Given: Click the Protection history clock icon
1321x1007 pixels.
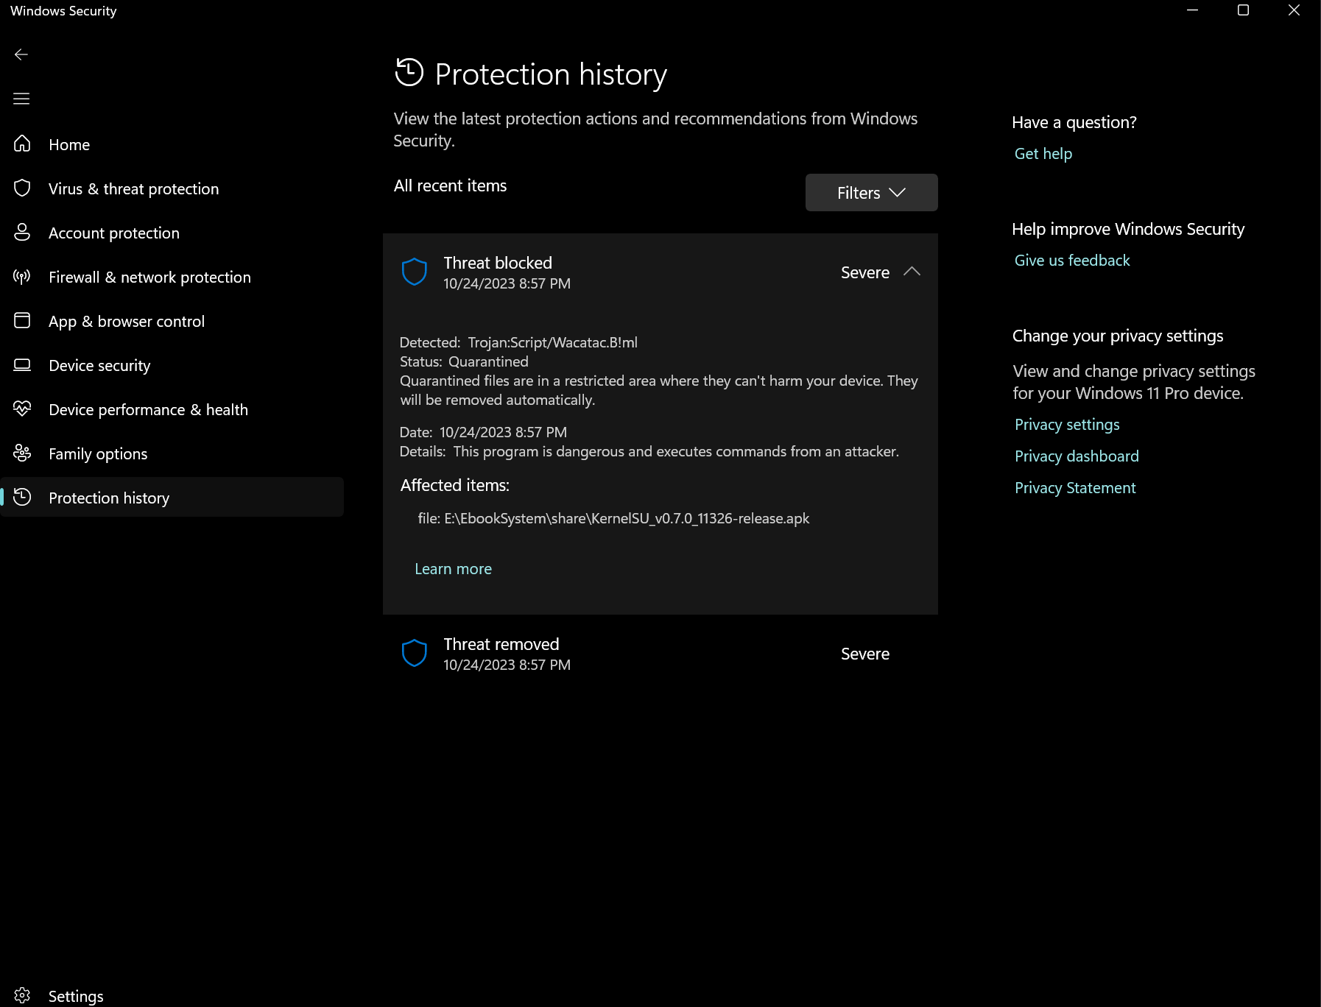Looking at the screenshot, I should click(x=22, y=498).
